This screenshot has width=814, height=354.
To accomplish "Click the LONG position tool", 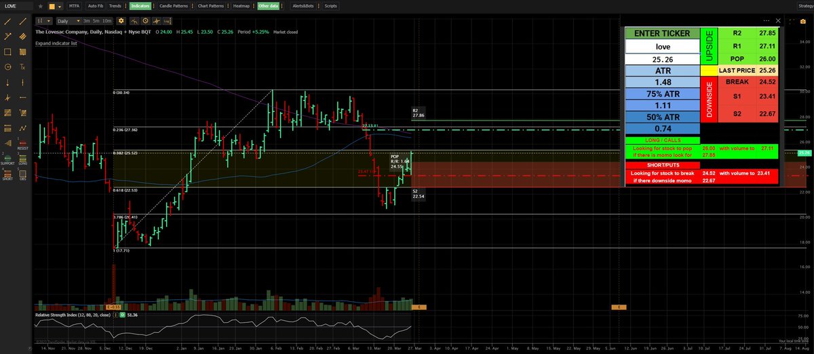I will coord(22,160).
